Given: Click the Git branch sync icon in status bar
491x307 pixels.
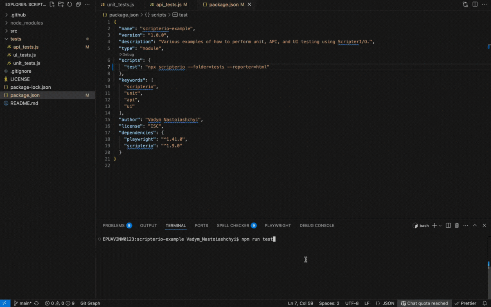Looking at the screenshot, I should [x=36, y=303].
